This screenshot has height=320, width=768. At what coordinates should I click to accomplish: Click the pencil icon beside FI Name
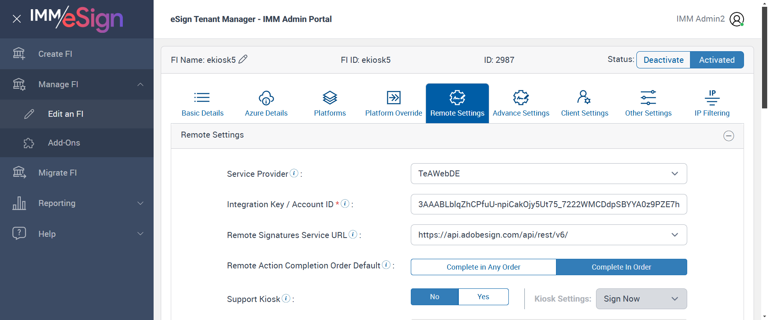point(243,60)
